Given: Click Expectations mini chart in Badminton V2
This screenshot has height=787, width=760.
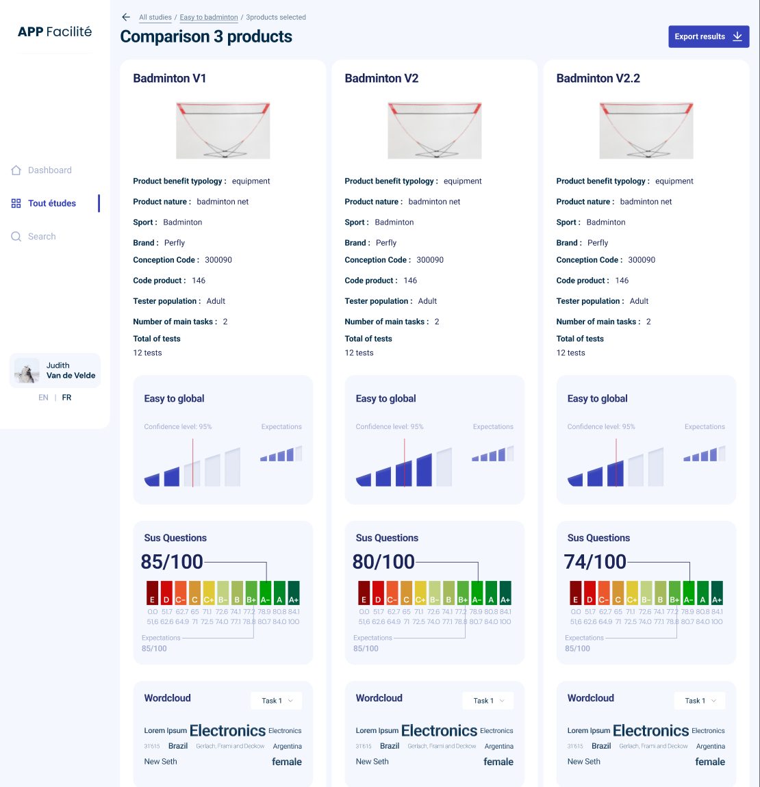Looking at the screenshot, I should tap(493, 453).
